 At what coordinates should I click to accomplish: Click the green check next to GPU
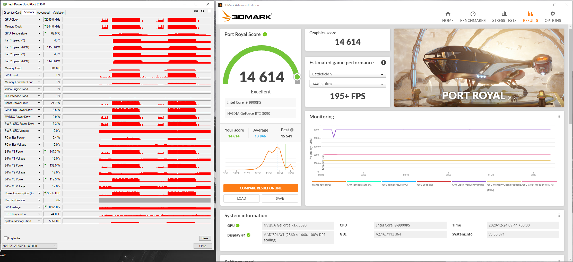(x=238, y=225)
